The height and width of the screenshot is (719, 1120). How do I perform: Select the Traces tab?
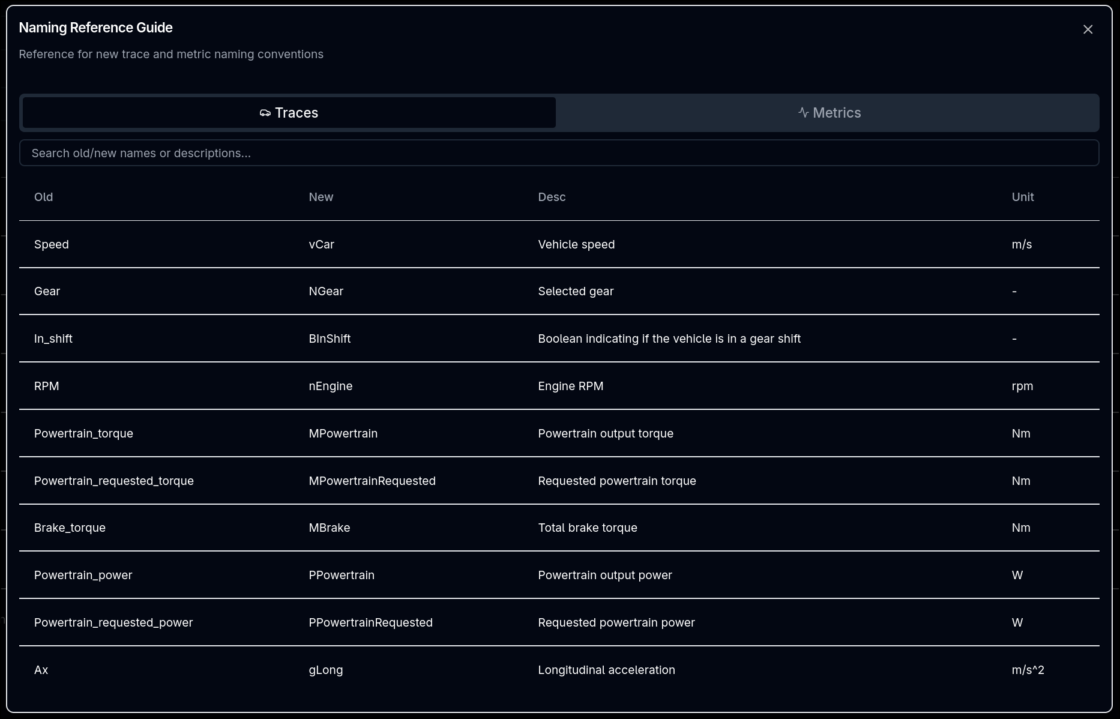289,113
